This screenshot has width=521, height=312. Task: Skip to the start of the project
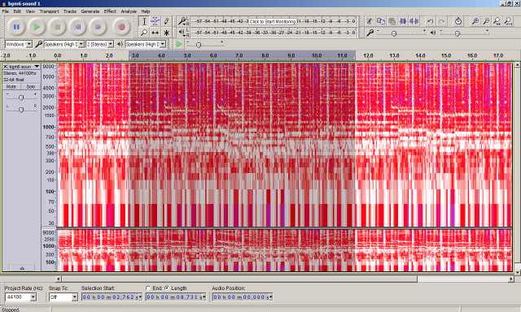[x=78, y=27]
